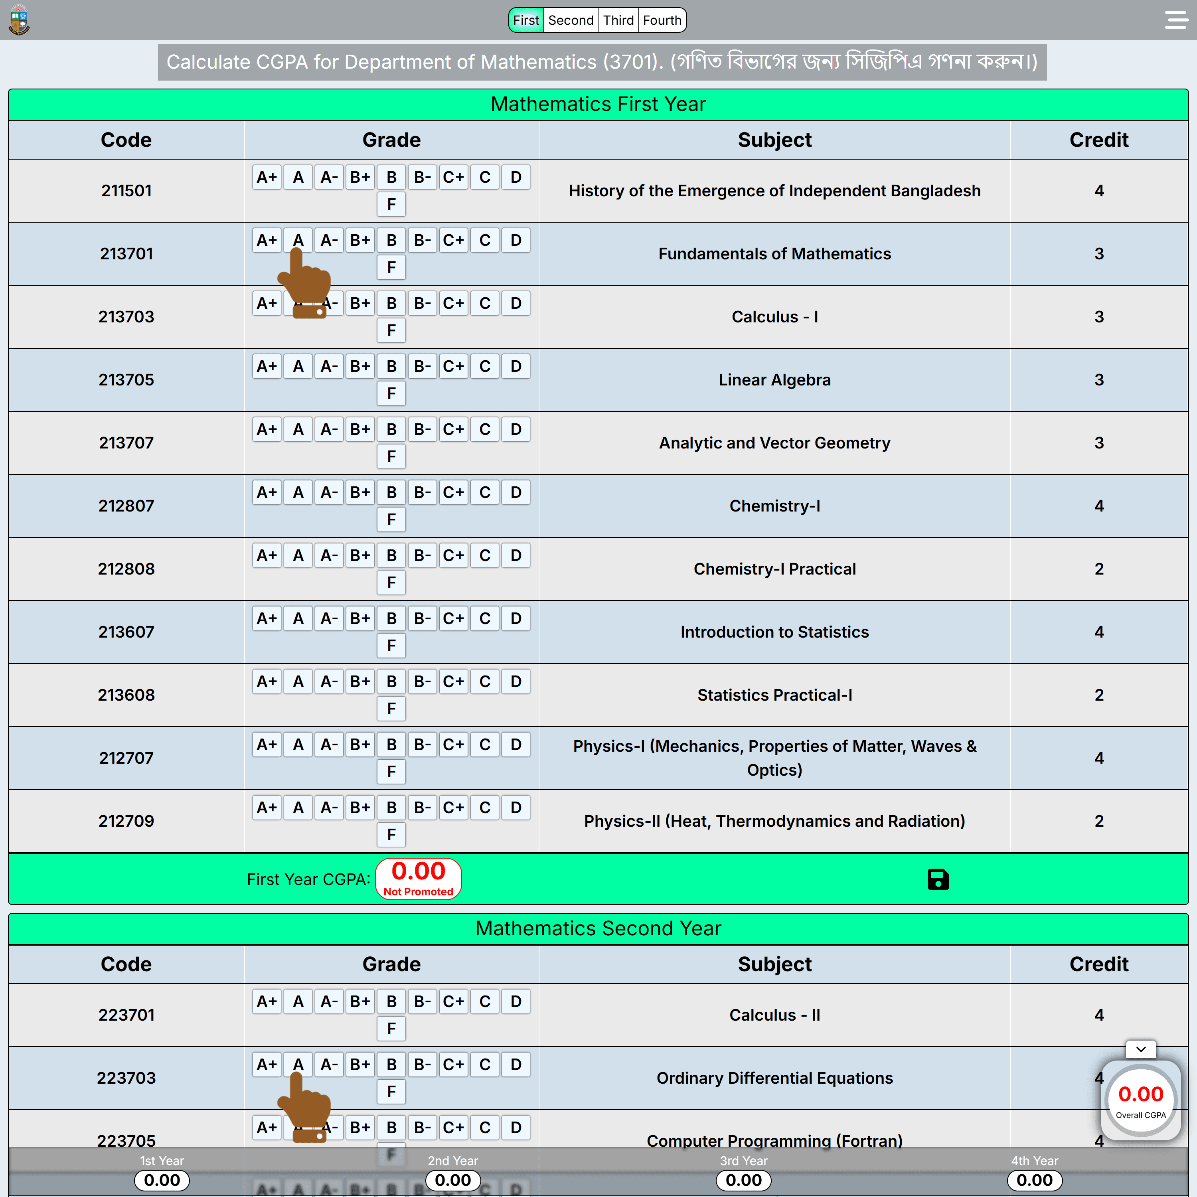Collapse the Overall CGPA floating widget

[x=1141, y=1049]
